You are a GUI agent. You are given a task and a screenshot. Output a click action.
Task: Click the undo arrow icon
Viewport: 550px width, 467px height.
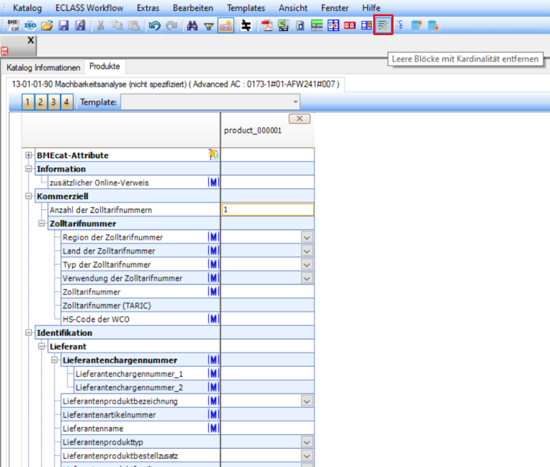point(154,26)
